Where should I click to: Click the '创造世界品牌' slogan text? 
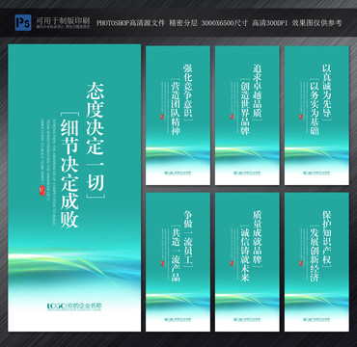(245, 108)
